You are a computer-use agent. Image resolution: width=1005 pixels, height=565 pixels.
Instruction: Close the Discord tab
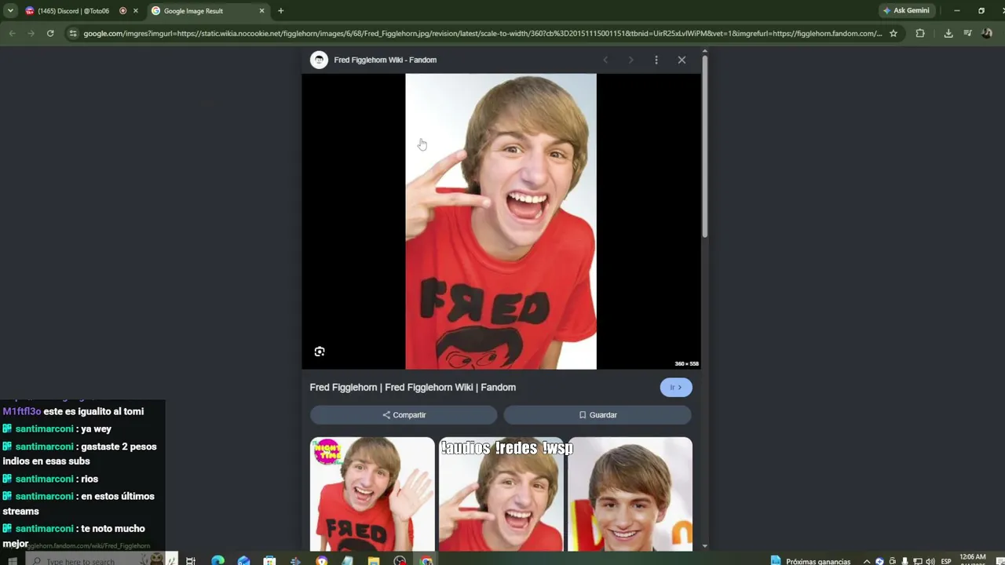click(136, 11)
